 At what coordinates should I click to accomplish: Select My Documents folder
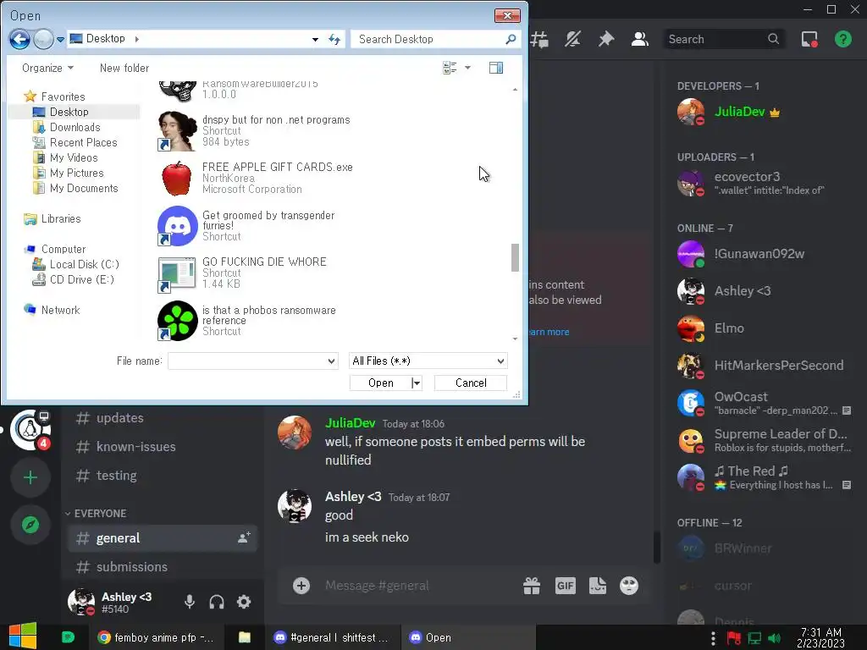tap(84, 189)
